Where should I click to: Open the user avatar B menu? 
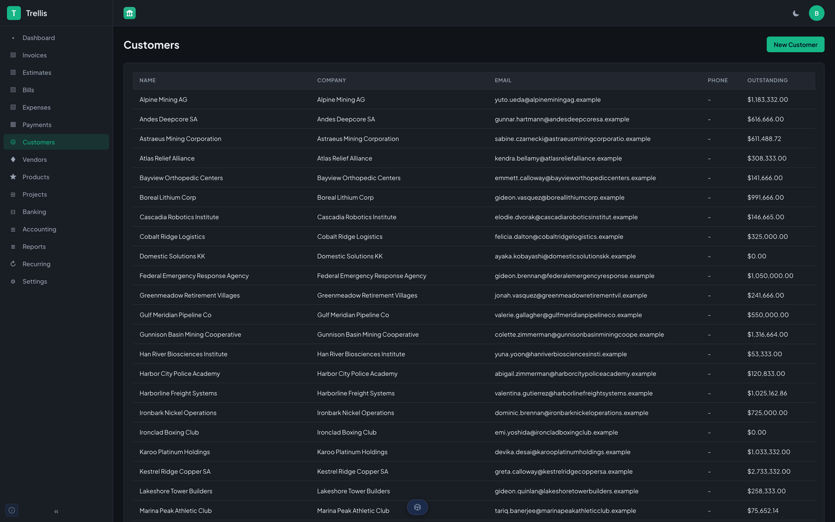click(x=816, y=13)
